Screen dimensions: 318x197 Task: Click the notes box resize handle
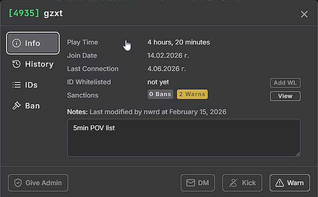(x=298, y=154)
